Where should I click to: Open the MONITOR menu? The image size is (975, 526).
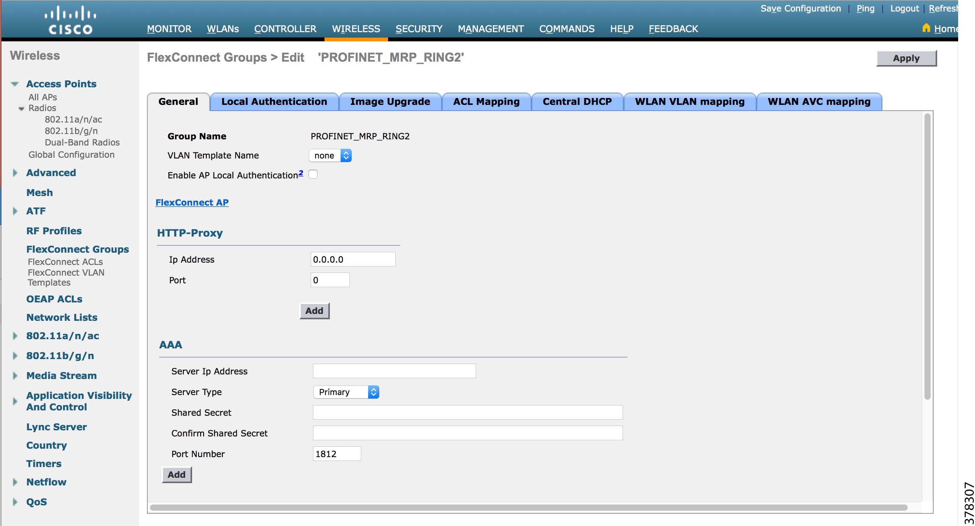(x=169, y=29)
